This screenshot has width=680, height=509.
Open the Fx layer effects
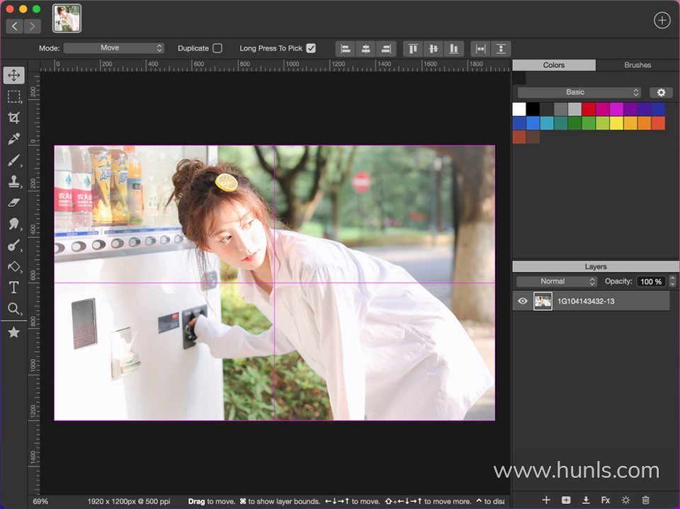point(606,500)
